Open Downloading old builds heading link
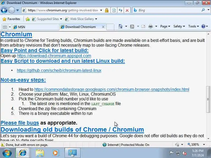211x158 pixels. [x=72, y=130]
